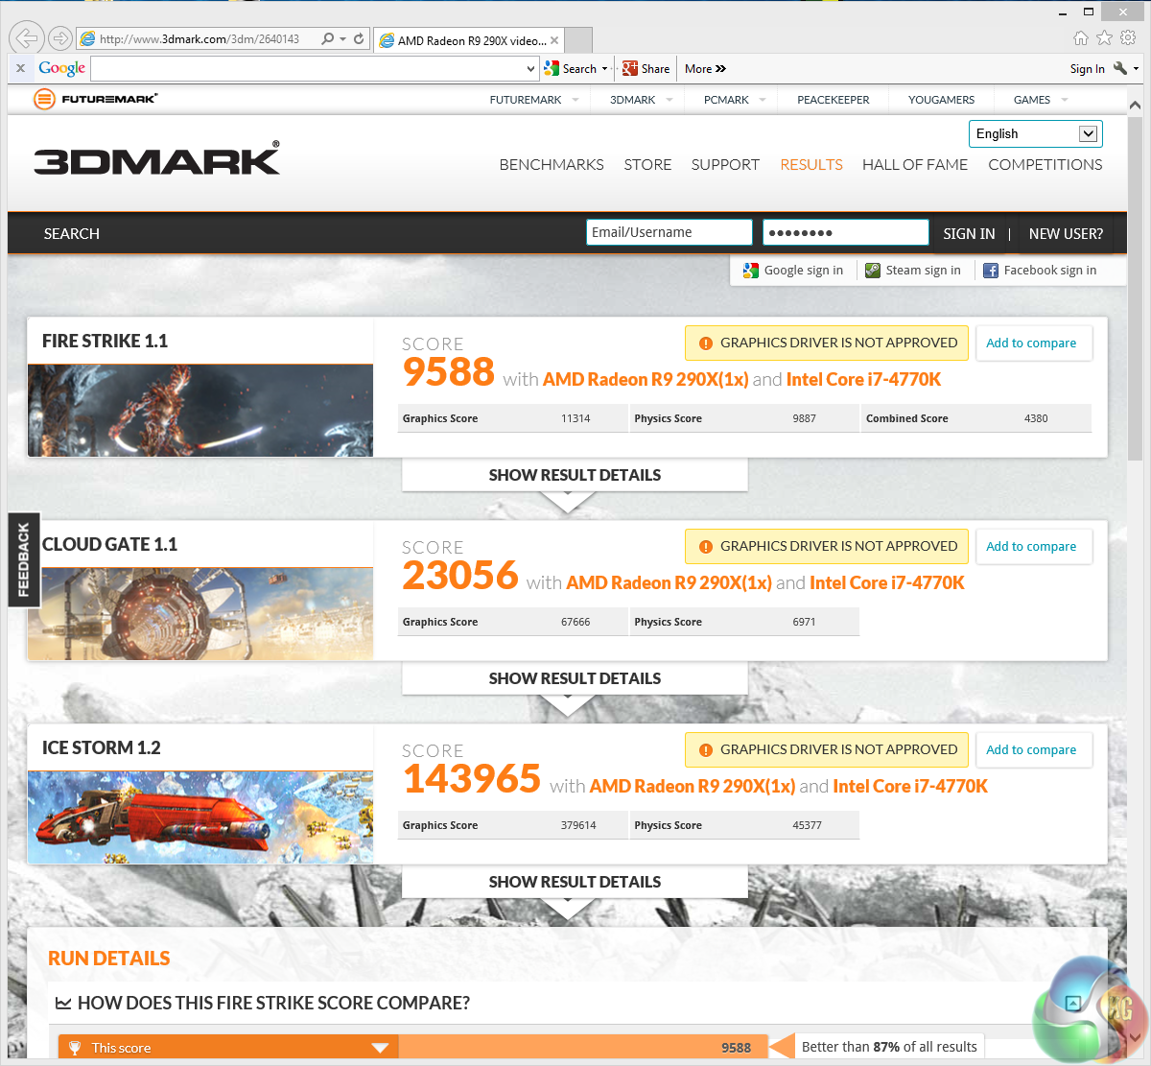
Task: Open Google search box history dropdown
Action: click(531, 68)
